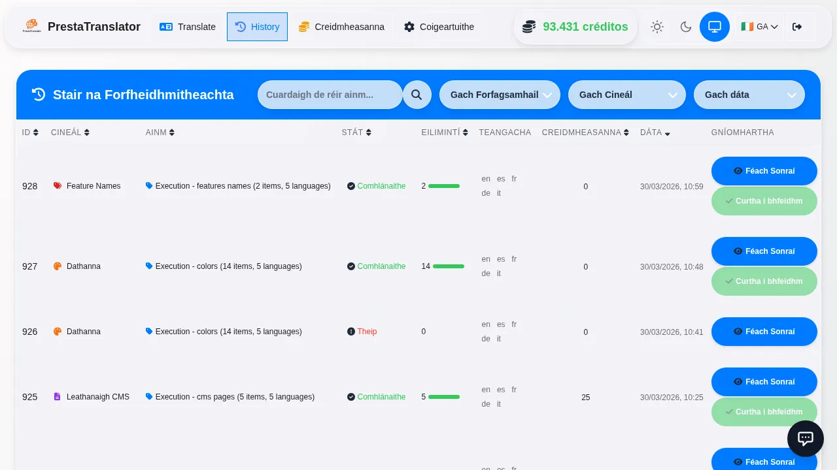Screen dimensions: 837x470
Task: Click the PrestaTranslator logo icon
Action: (31, 27)
